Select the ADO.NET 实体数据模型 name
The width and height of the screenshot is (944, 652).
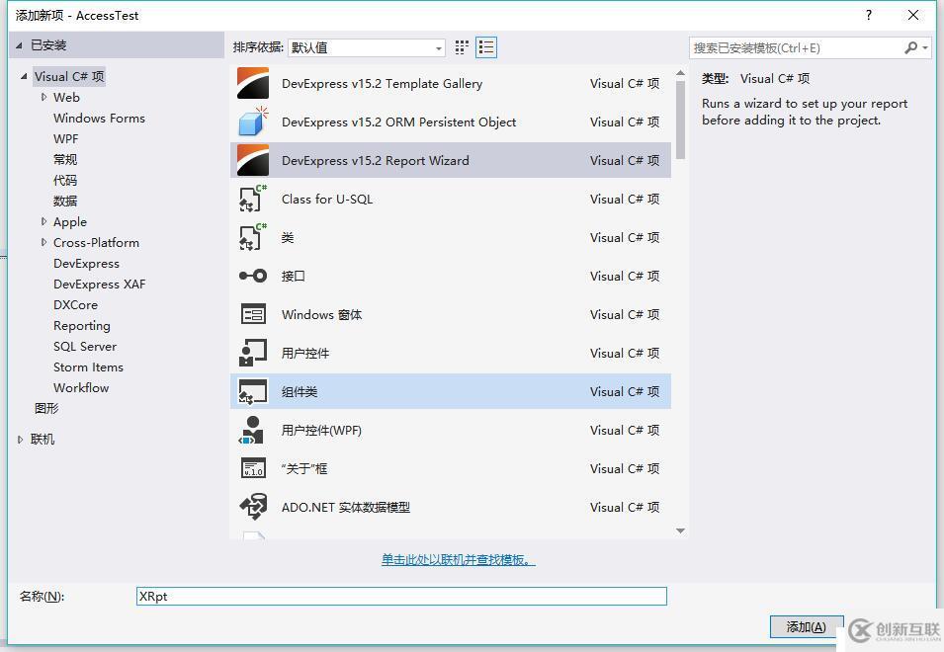point(346,507)
